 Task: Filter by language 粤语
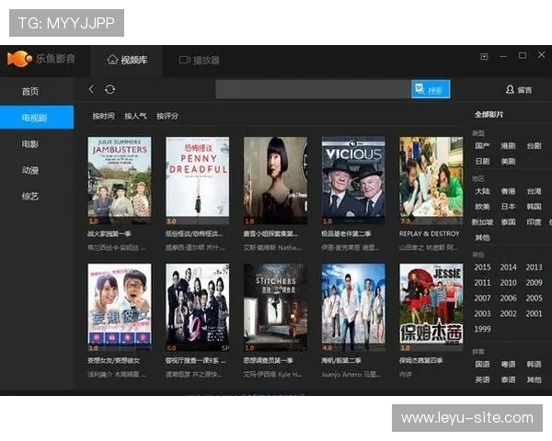pyautogui.click(x=508, y=365)
